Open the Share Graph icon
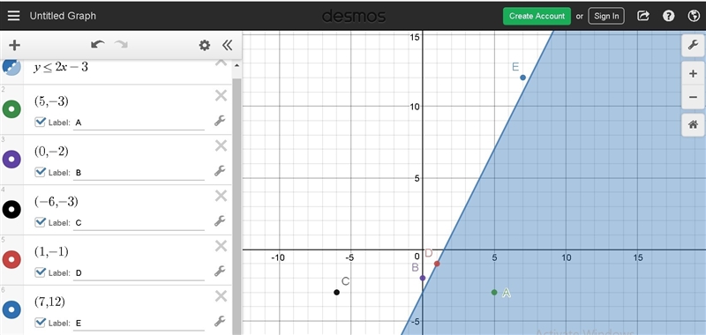The width and height of the screenshot is (706, 335). 643,16
